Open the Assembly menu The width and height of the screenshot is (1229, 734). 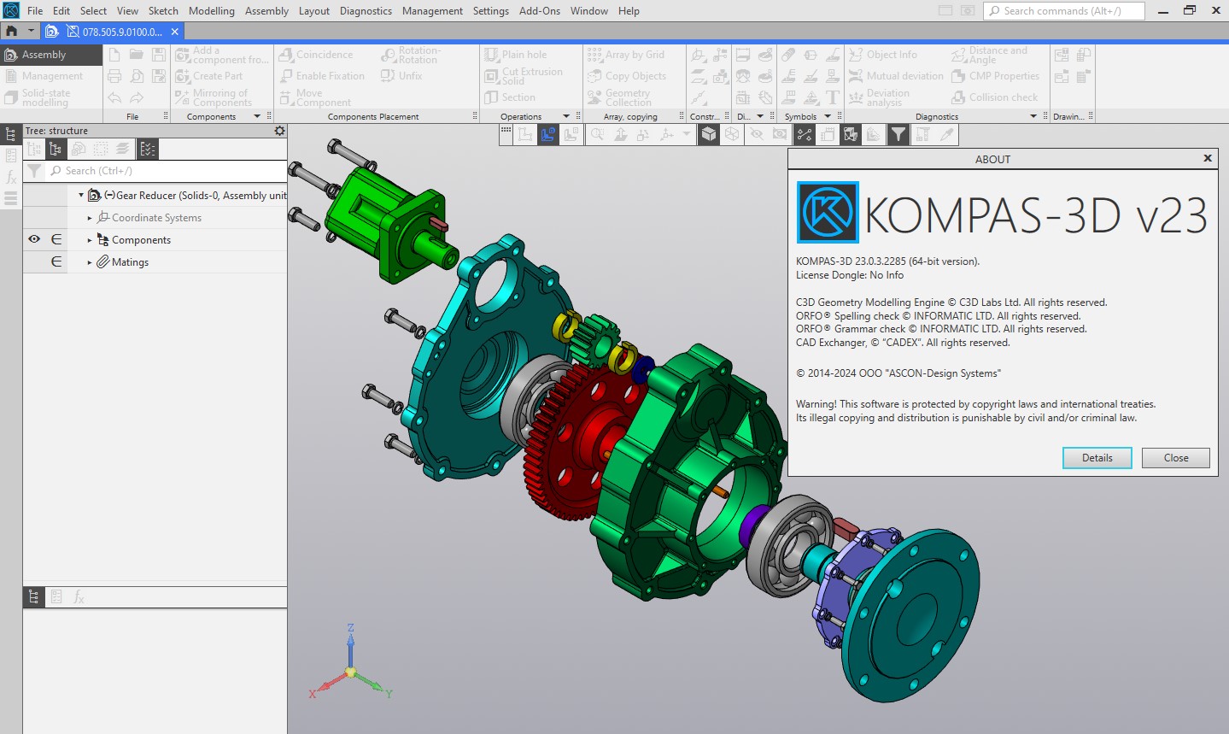[x=266, y=11]
